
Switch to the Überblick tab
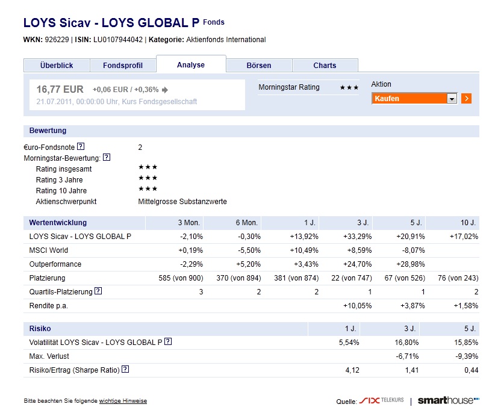[x=57, y=66]
